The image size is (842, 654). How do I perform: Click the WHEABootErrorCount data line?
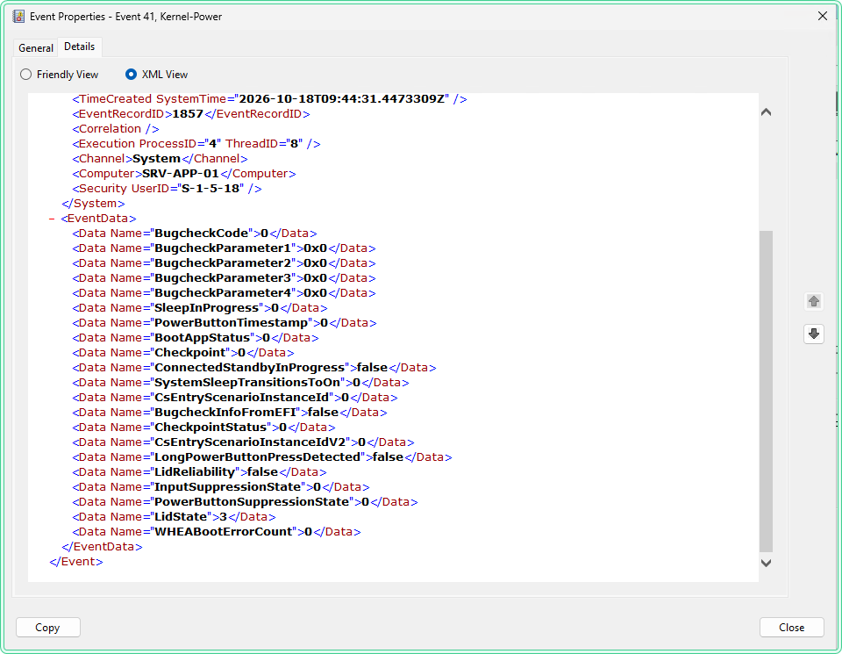click(x=217, y=532)
